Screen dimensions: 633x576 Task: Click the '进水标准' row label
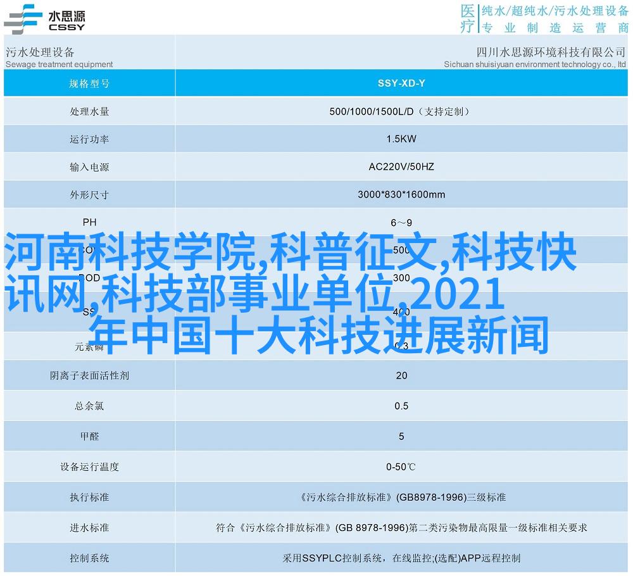[89, 527]
